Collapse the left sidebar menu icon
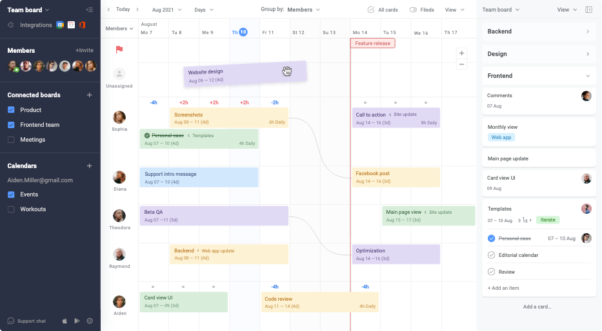 pyautogui.click(x=90, y=10)
